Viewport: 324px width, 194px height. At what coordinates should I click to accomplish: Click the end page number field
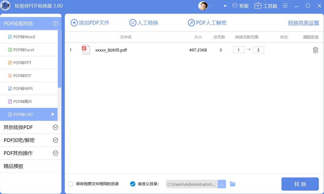tap(258, 50)
